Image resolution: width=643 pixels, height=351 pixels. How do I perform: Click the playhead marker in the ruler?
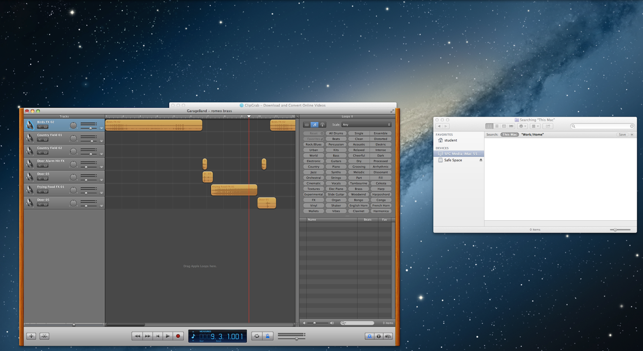click(x=249, y=116)
